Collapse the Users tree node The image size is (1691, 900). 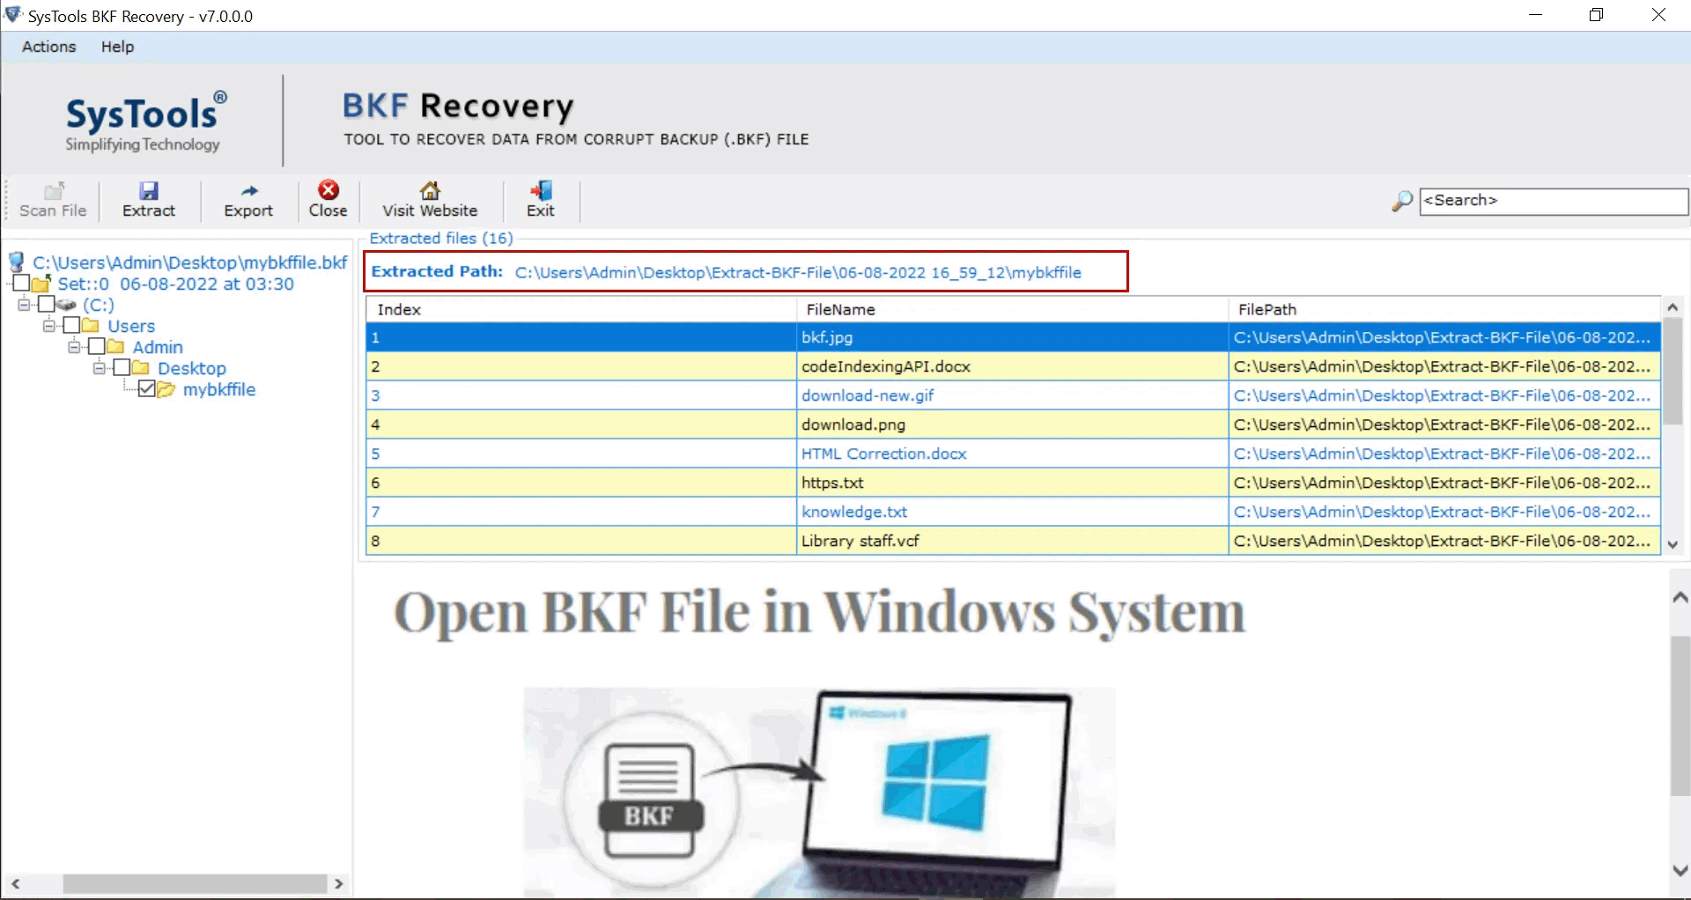tap(49, 325)
